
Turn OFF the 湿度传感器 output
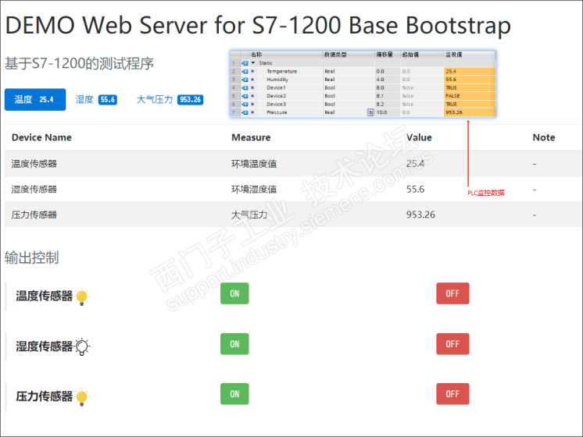coord(452,343)
